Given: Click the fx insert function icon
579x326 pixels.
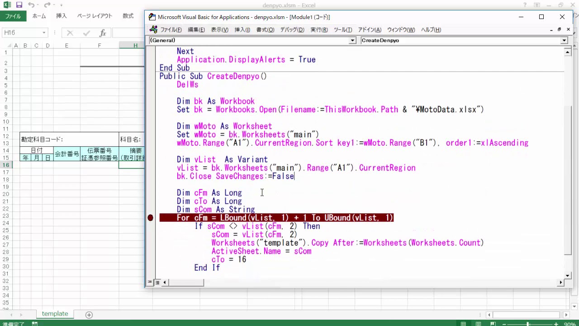Looking at the screenshot, I should point(103,33).
